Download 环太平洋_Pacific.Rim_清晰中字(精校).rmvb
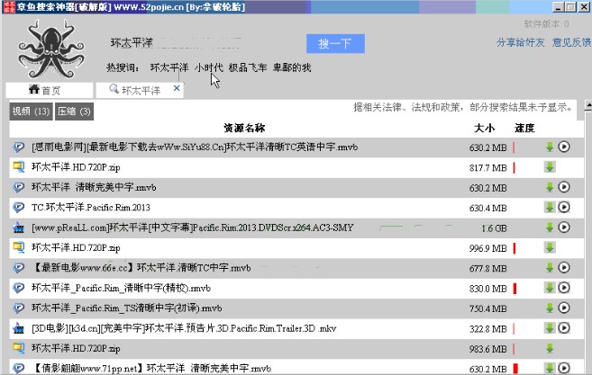This screenshot has height=375, width=592. (x=550, y=288)
